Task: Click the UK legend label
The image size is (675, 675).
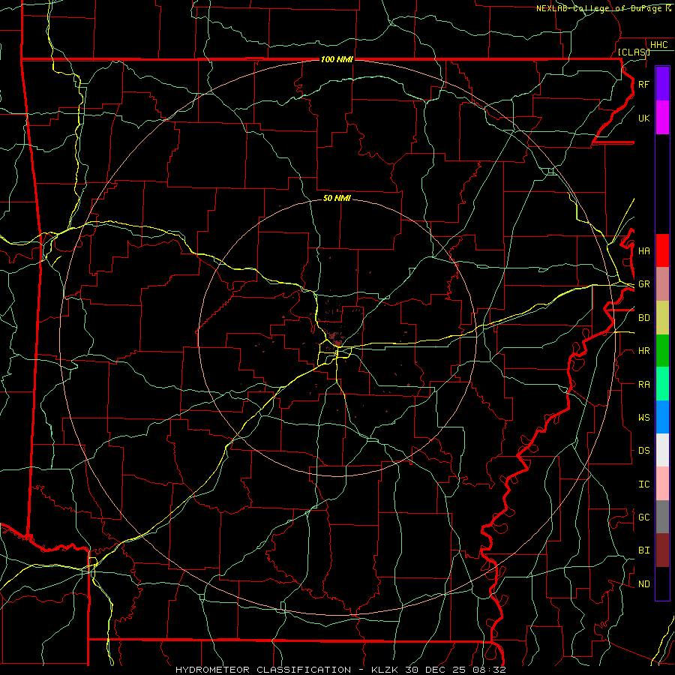Action: click(643, 118)
